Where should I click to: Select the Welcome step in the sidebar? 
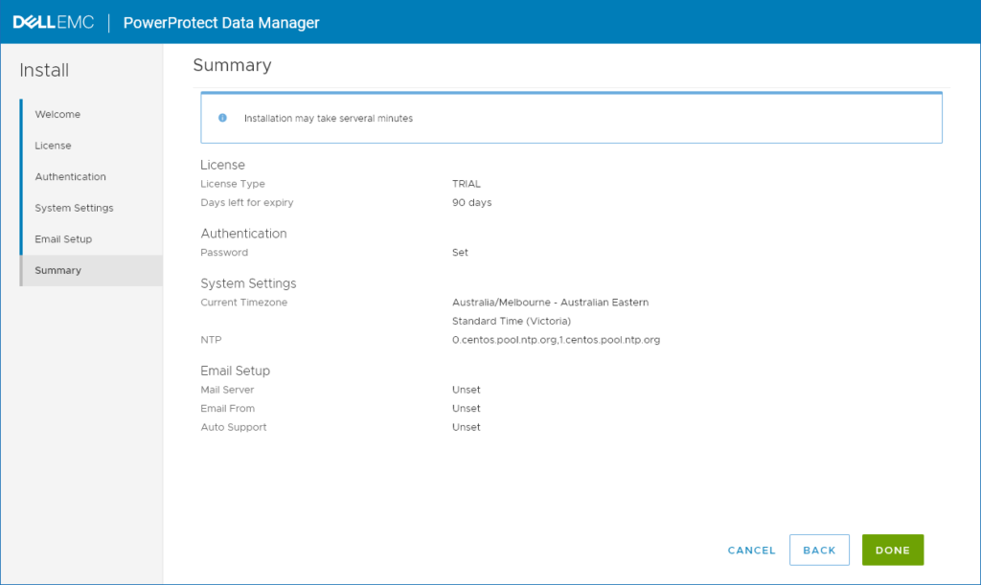click(57, 114)
